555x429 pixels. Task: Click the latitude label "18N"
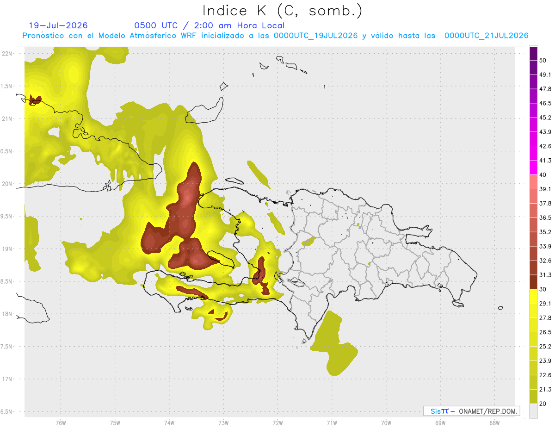click(x=7, y=314)
